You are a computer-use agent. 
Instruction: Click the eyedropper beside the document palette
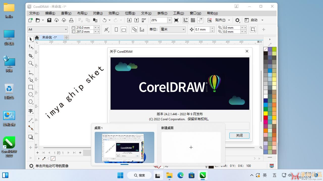point(44,159)
